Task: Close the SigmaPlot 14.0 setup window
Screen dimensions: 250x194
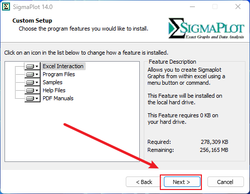Action: pyautogui.click(x=238, y=7)
